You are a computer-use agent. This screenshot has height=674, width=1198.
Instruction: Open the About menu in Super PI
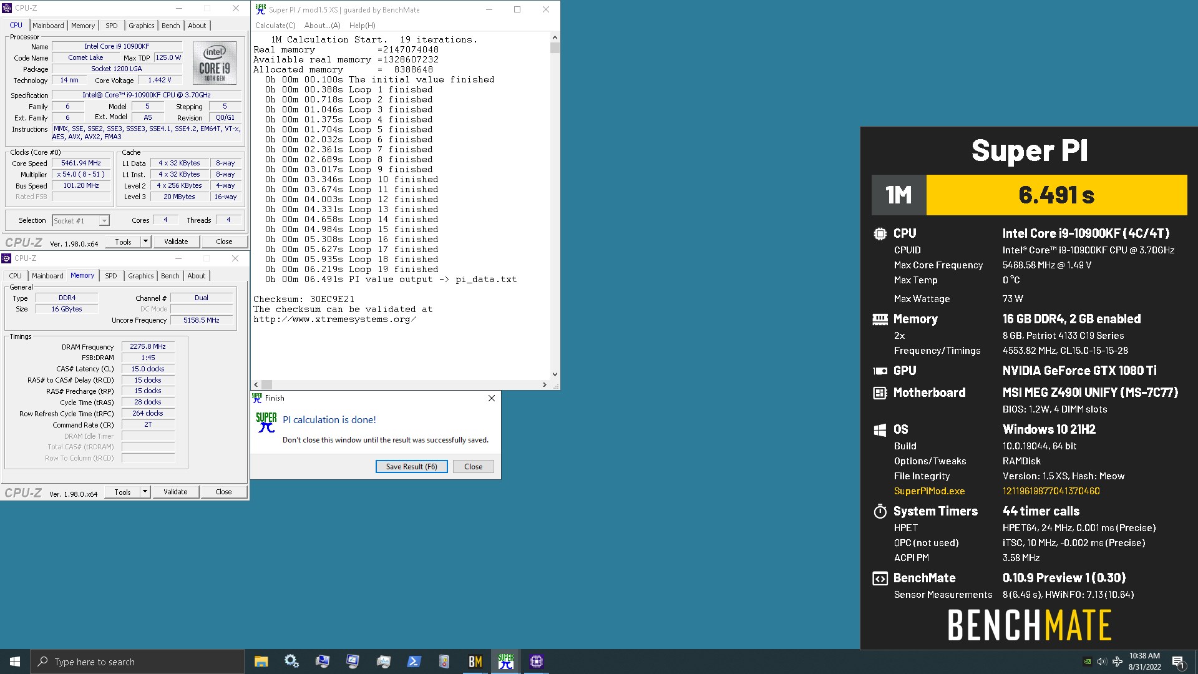coord(322,26)
